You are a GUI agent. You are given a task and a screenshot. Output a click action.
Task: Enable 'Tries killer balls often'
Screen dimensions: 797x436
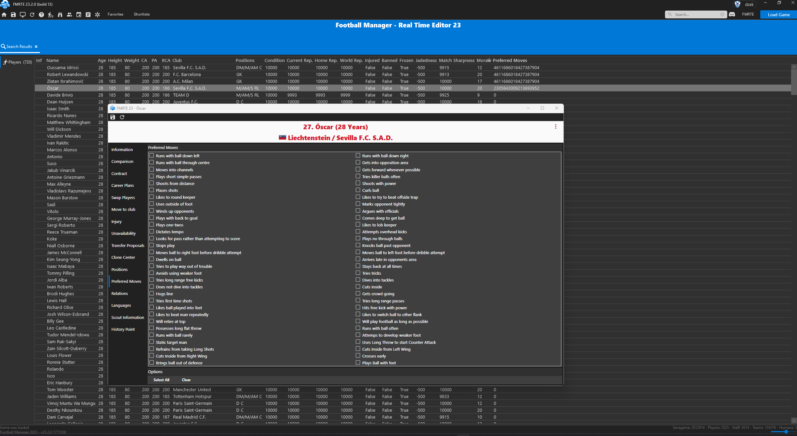(358, 176)
